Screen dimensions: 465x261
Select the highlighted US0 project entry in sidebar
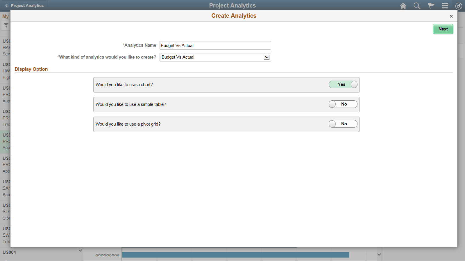point(6,141)
